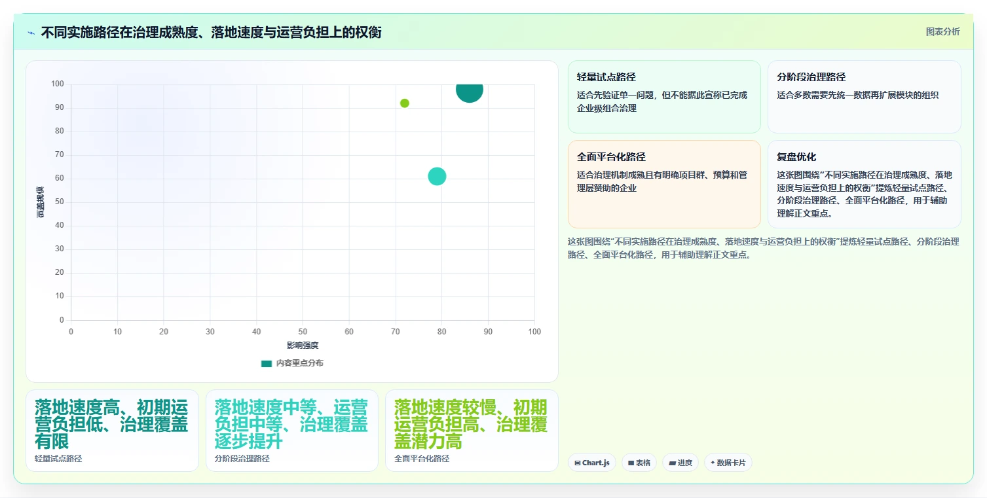Click the turquoise bubble in the chart

click(437, 176)
